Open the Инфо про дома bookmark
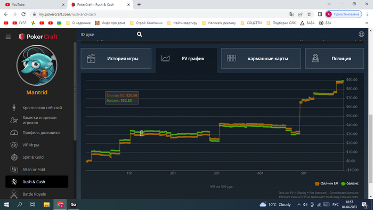The height and width of the screenshot is (210, 373). (x=110, y=23)
